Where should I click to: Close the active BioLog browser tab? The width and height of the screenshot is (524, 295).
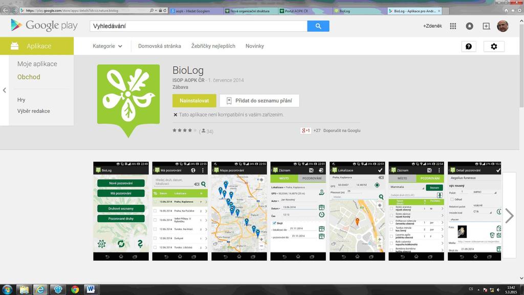pos(439,11)
